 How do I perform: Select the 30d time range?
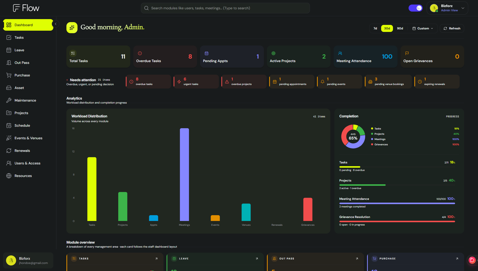[387, 28]
